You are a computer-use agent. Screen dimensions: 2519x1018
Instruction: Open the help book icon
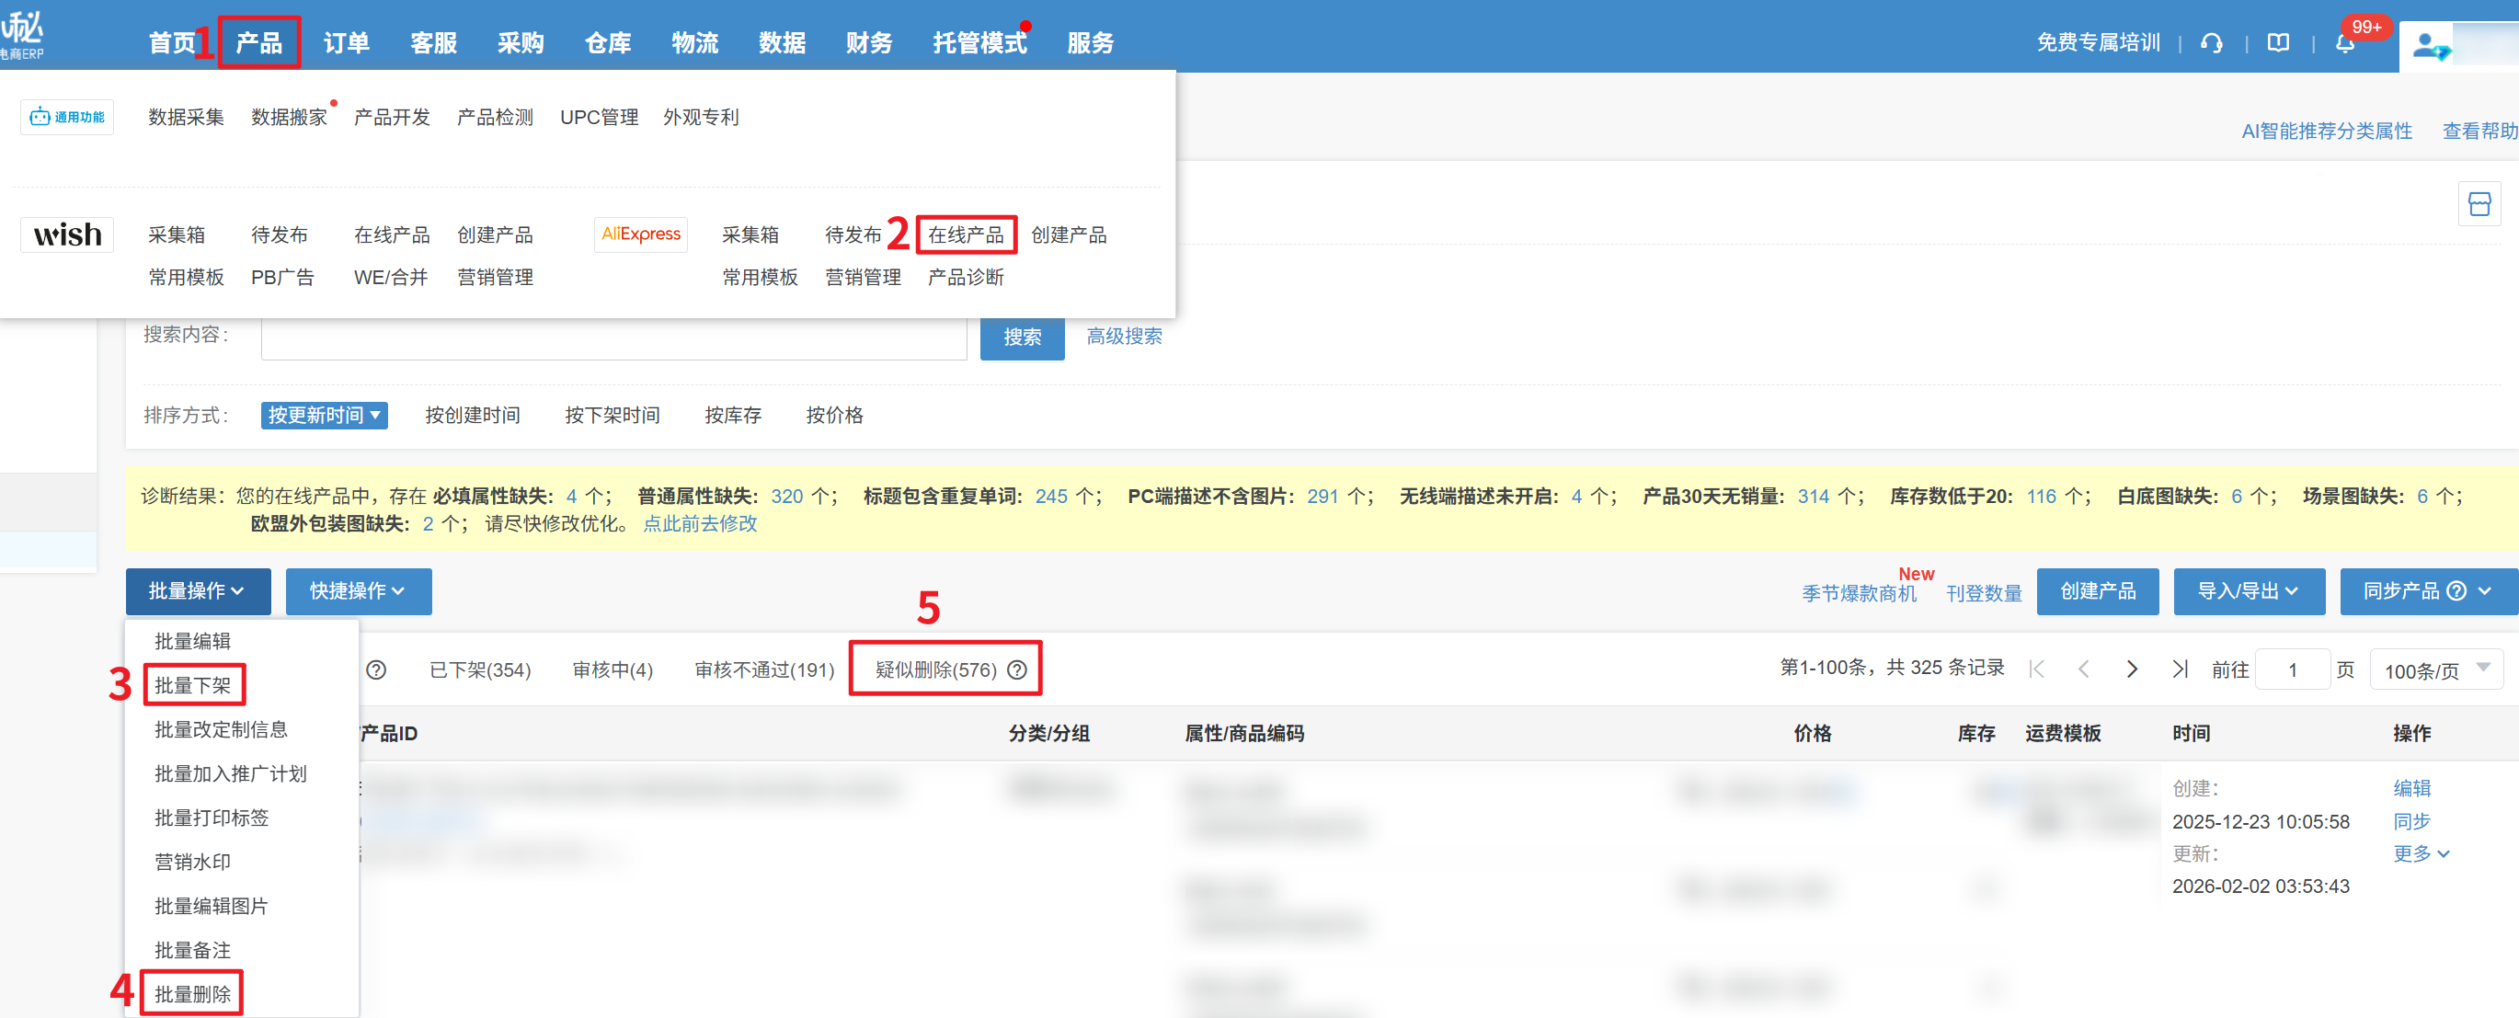pos(2277,43)
